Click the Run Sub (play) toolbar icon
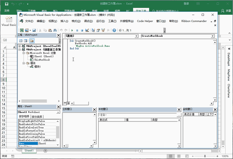 click(x=72, y=30)
